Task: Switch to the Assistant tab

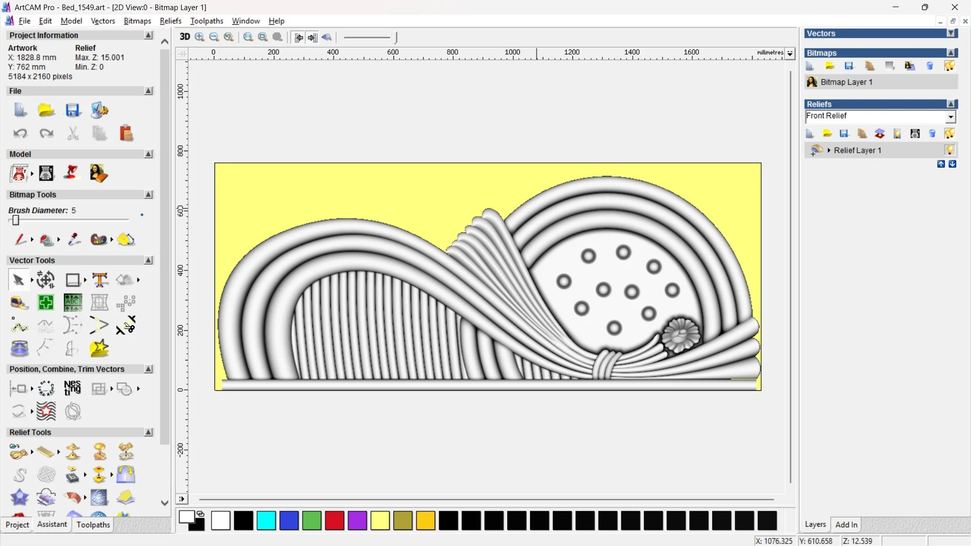Action: 52,524
